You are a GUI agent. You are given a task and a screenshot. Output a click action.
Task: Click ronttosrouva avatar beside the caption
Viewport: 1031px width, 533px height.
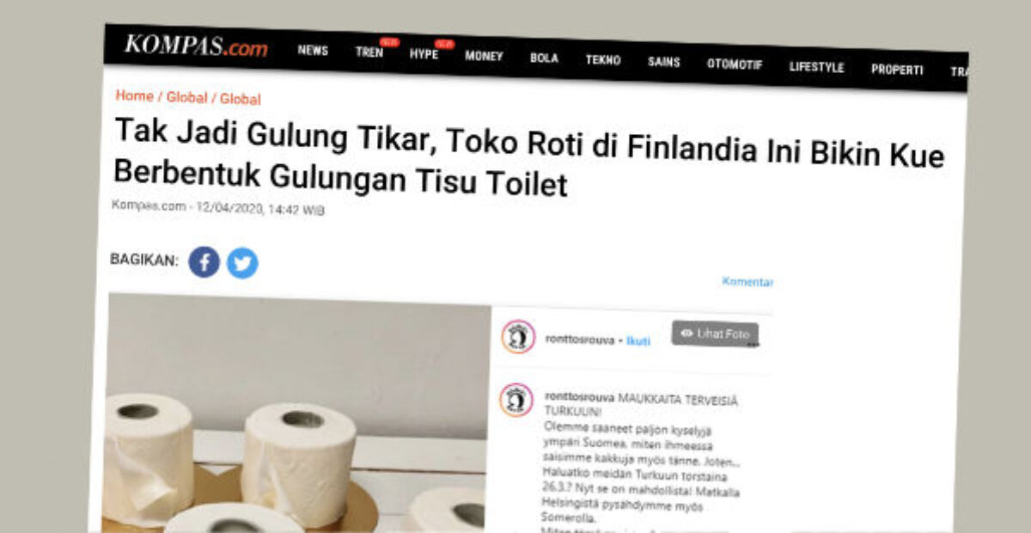[x=516, y=400]
